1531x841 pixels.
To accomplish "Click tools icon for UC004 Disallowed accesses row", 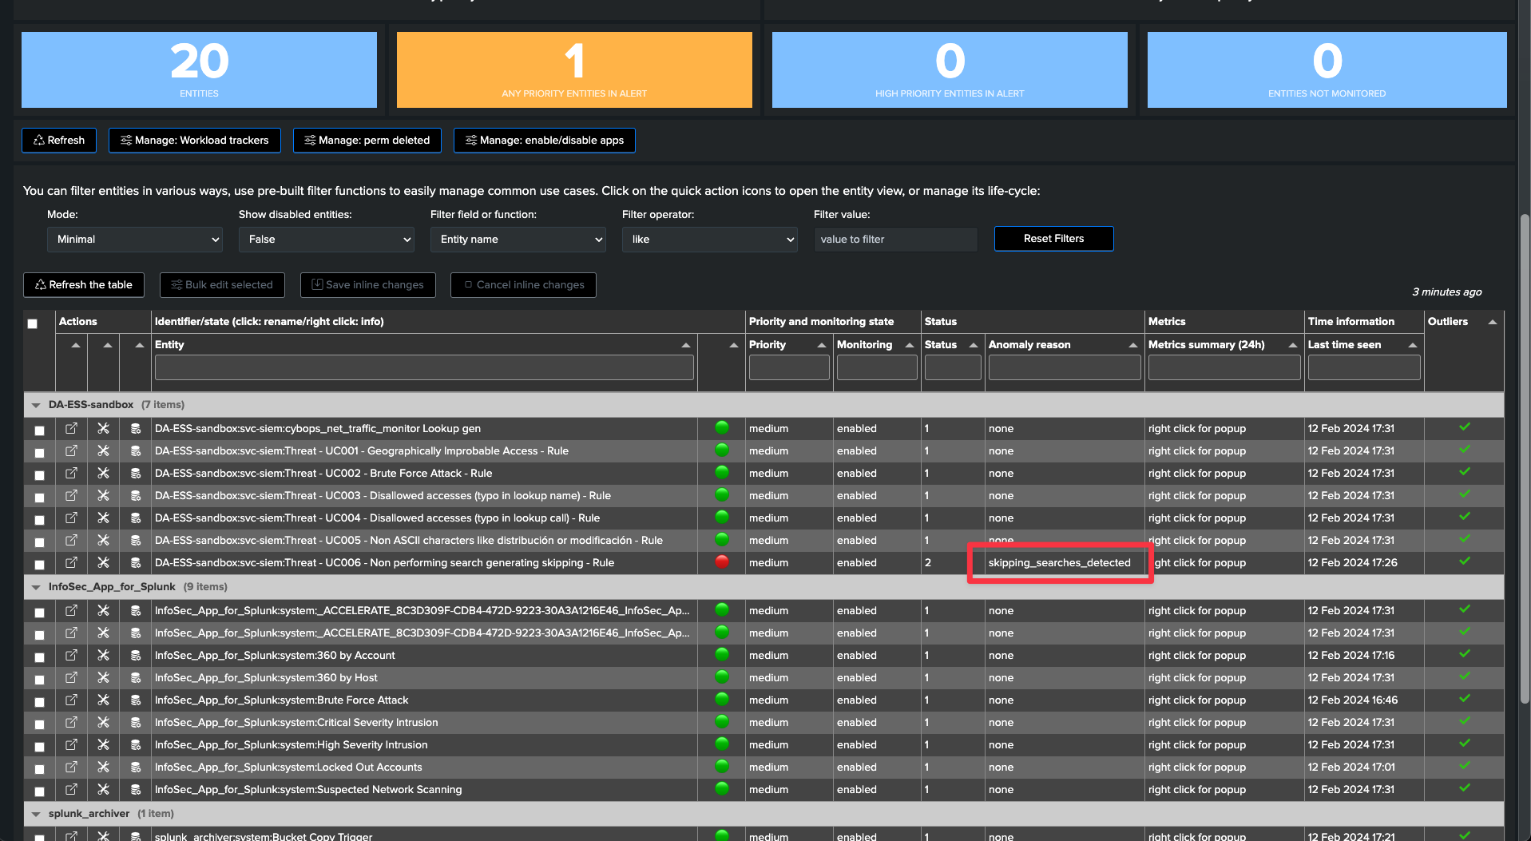I will [103, 518].
